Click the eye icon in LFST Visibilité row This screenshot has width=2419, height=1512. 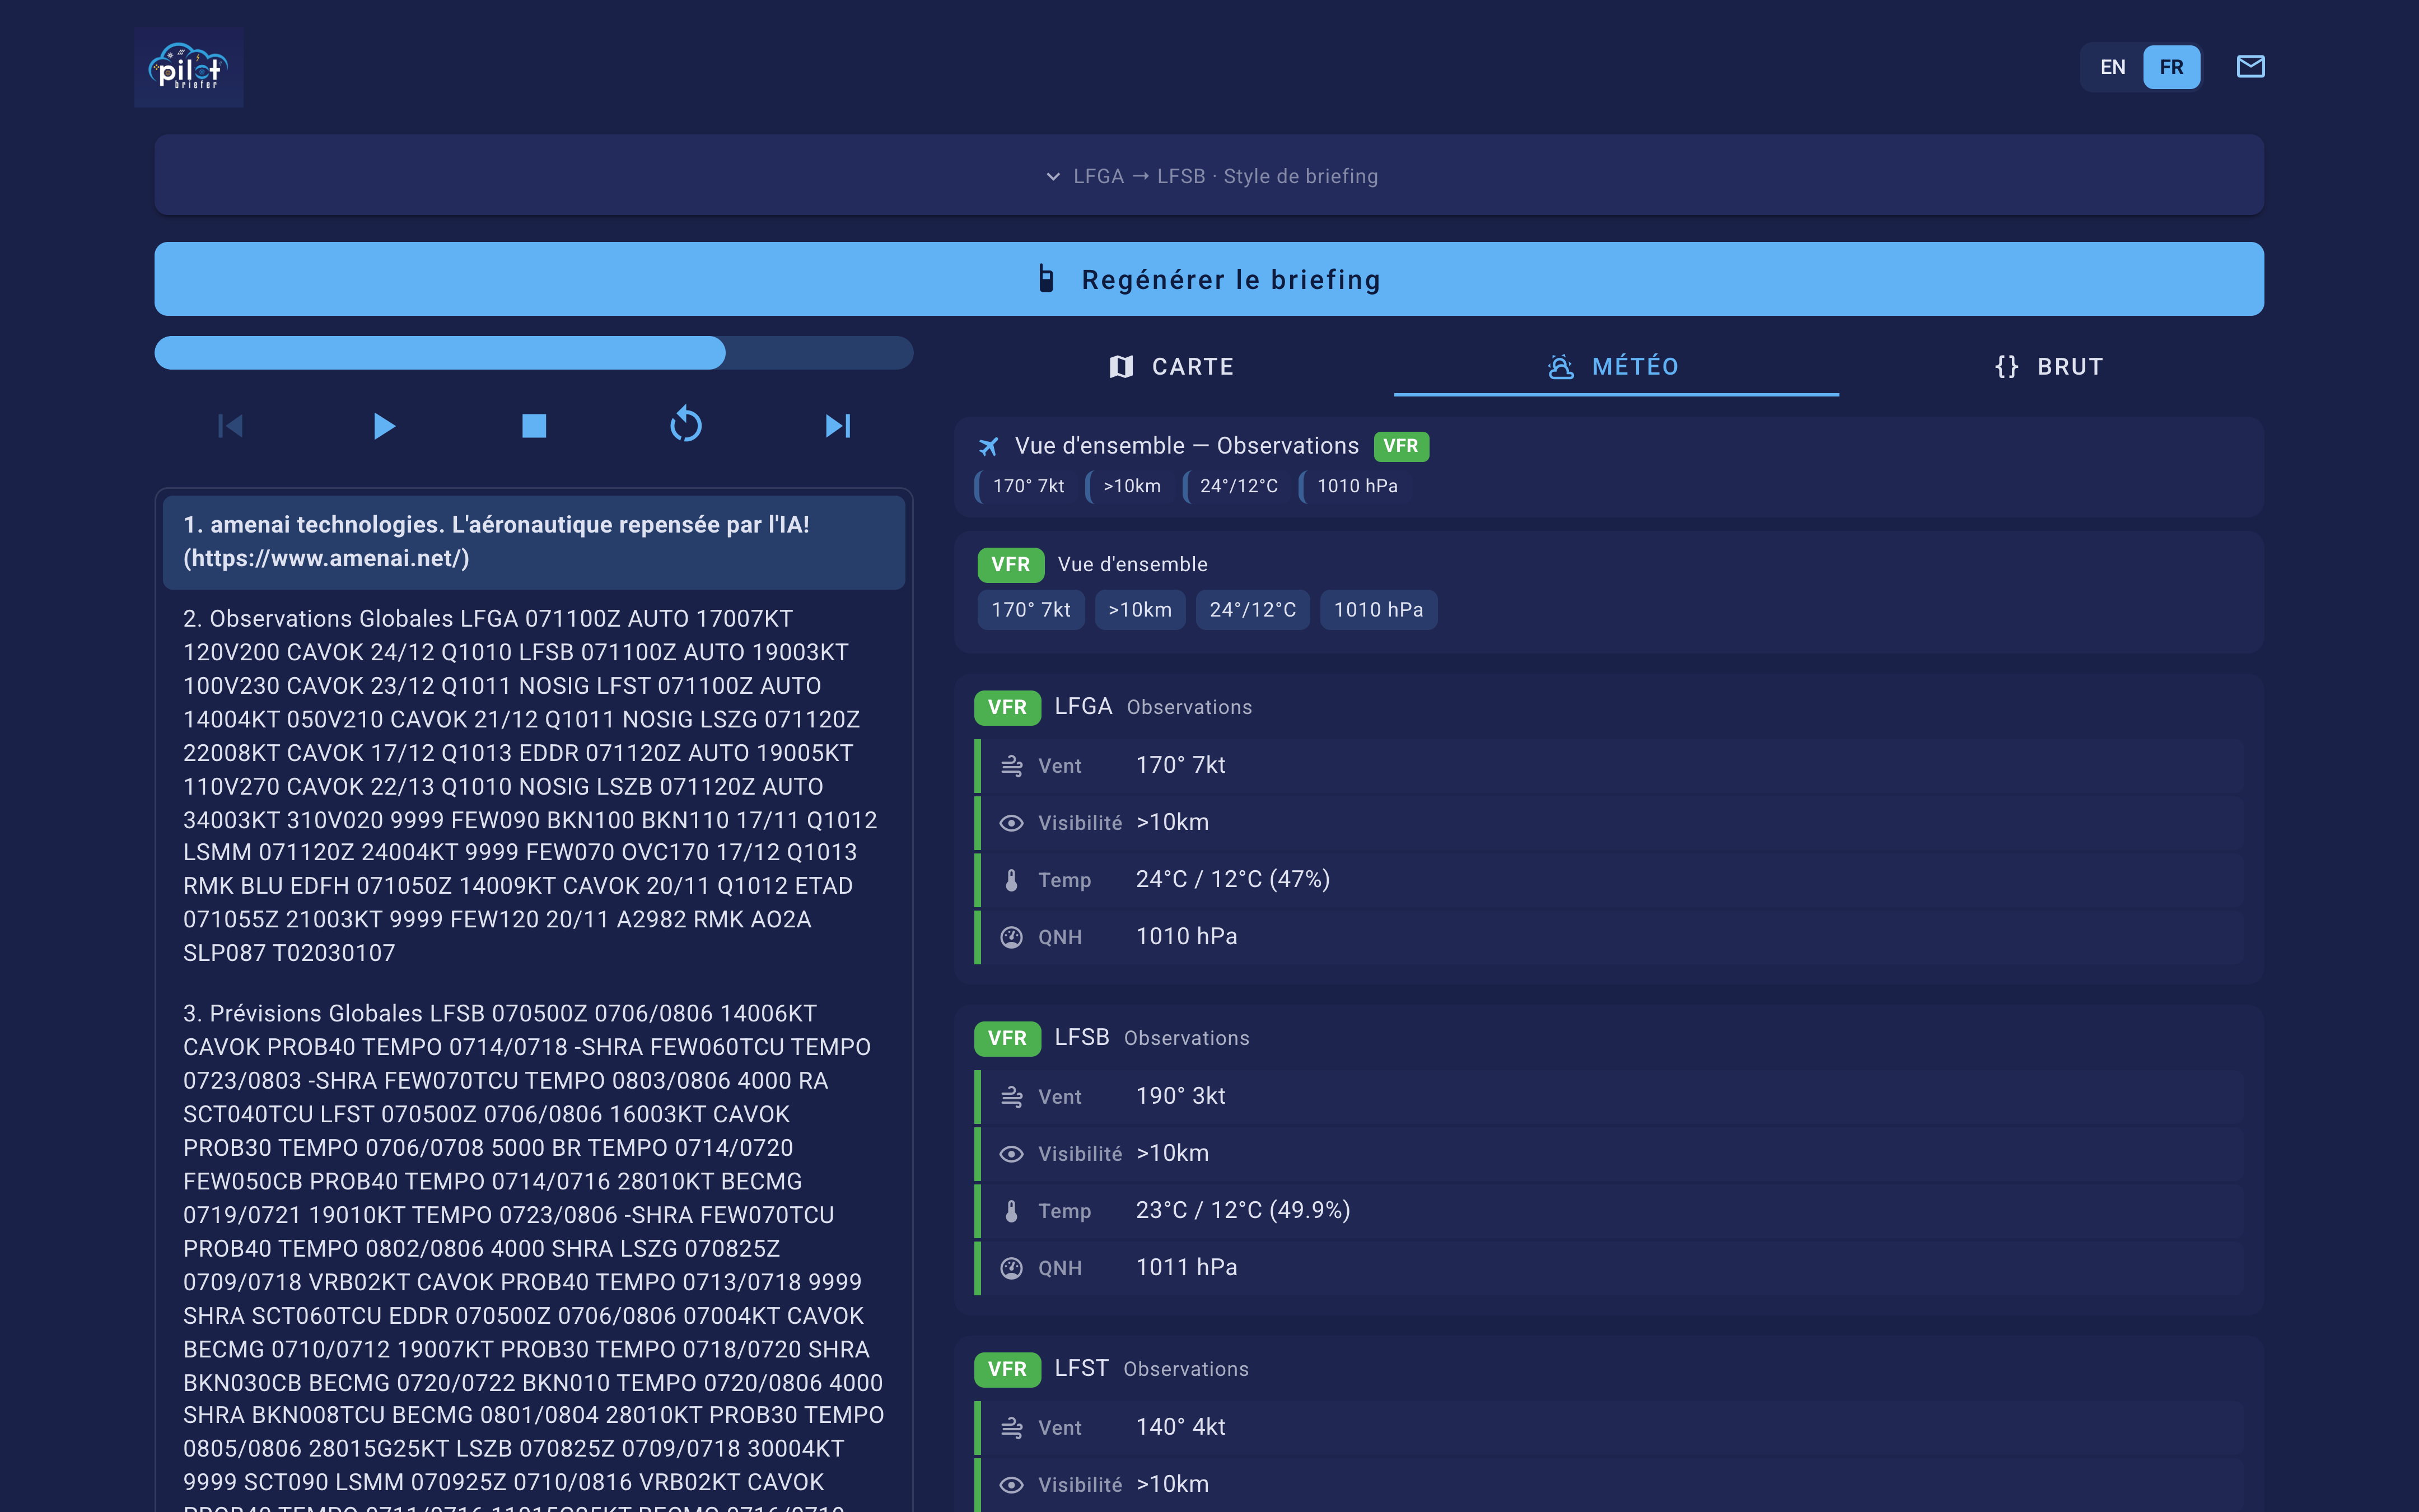pyautogui.click(x=1012, y=1485)
